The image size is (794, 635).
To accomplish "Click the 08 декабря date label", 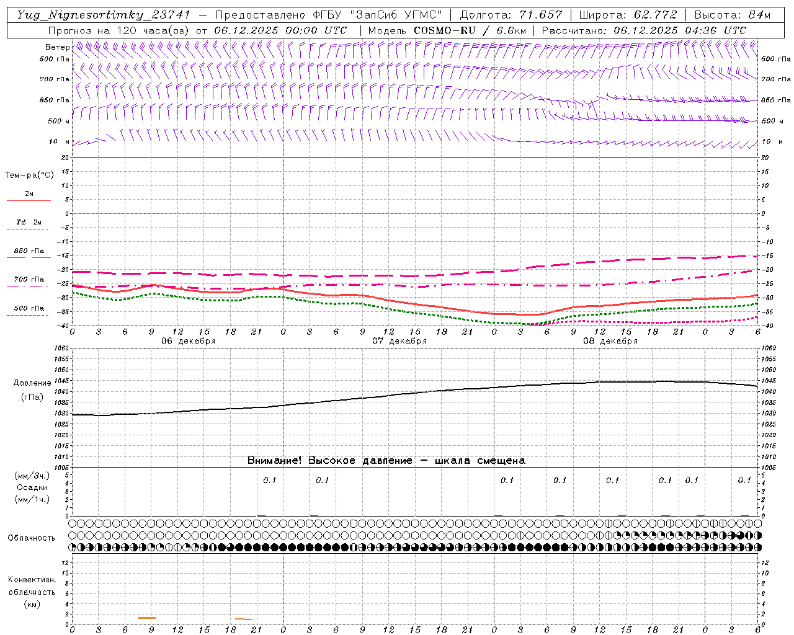I will coord(610,341).
